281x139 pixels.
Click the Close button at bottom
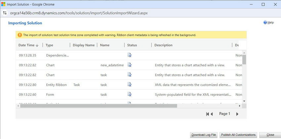click(270, 135)
